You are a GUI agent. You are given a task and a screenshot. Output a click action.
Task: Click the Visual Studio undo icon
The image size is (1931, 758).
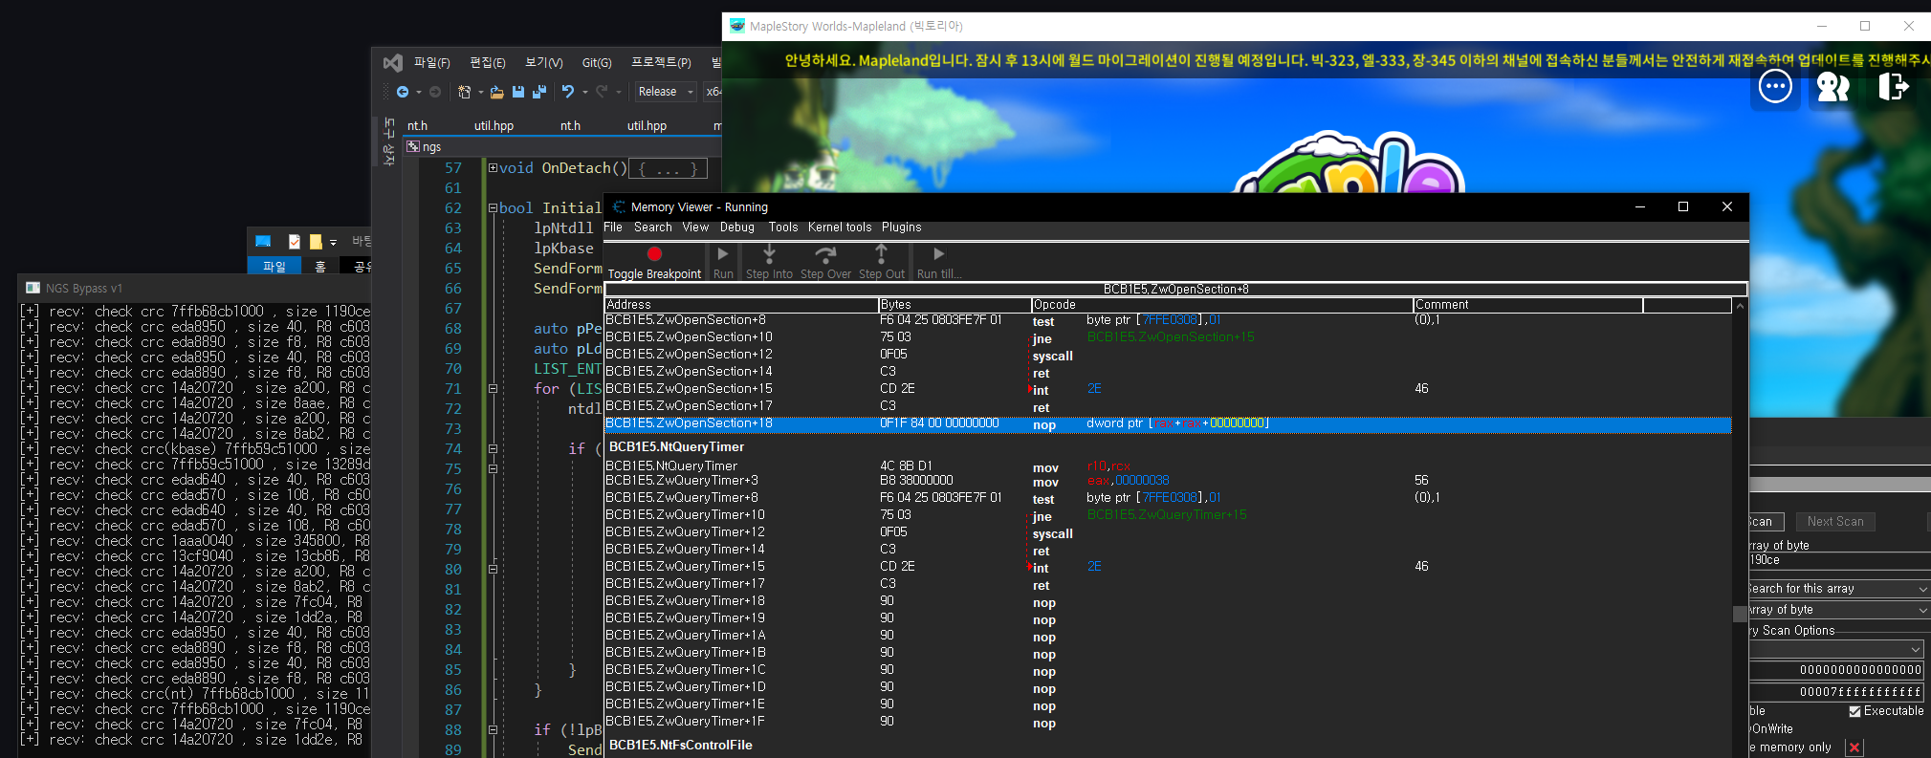click(x=568, y=92)
